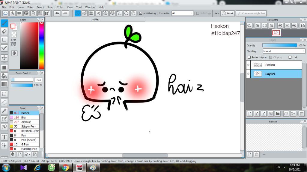Select the Magic Wand tool
Screen dimensions: 307x172
pos(4,110)
